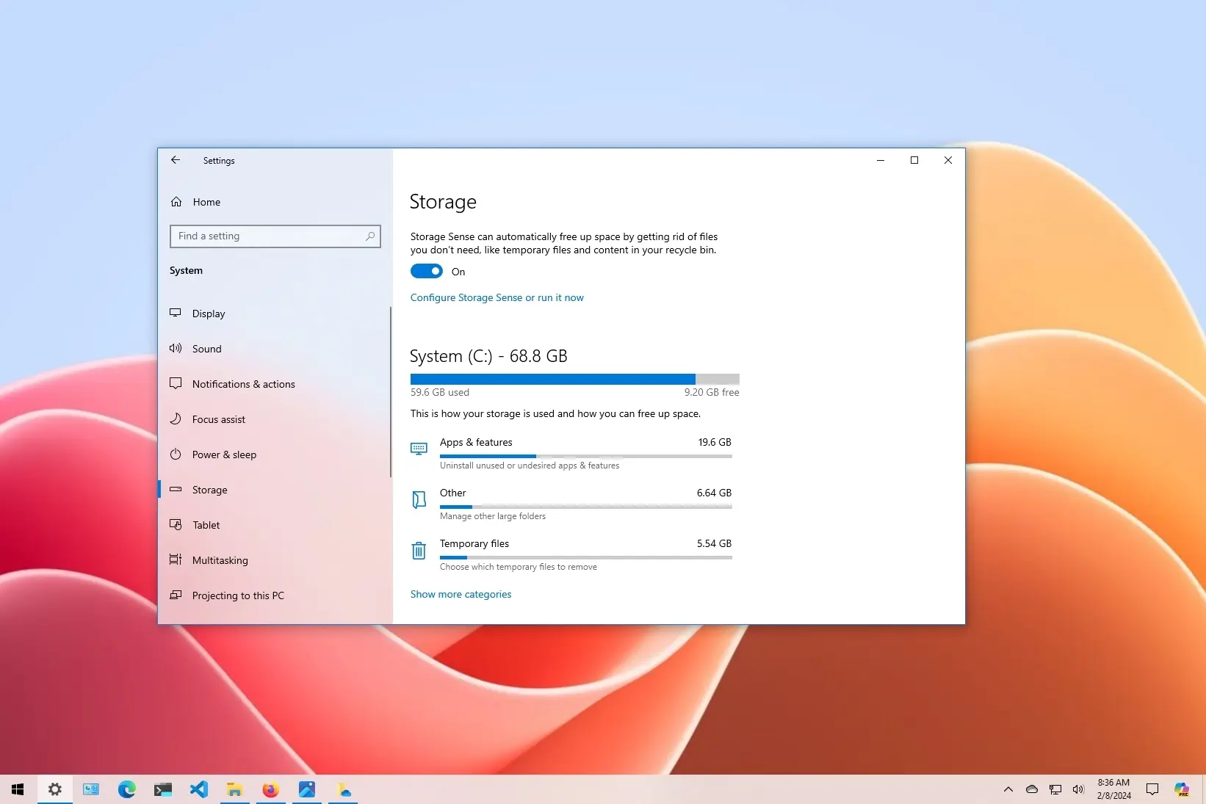
Task: Open Temporary files storage details
Action: click(571, 554)
